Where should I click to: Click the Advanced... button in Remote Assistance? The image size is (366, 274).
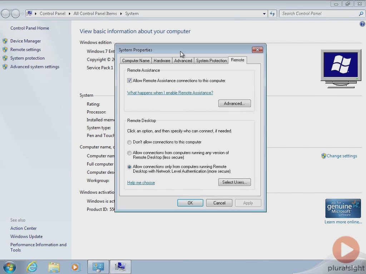tap(234, 103)
